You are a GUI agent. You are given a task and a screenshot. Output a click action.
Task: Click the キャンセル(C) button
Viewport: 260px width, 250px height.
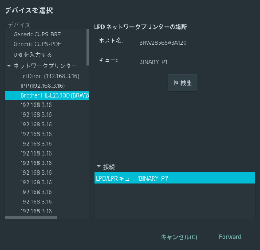[179, 237]
